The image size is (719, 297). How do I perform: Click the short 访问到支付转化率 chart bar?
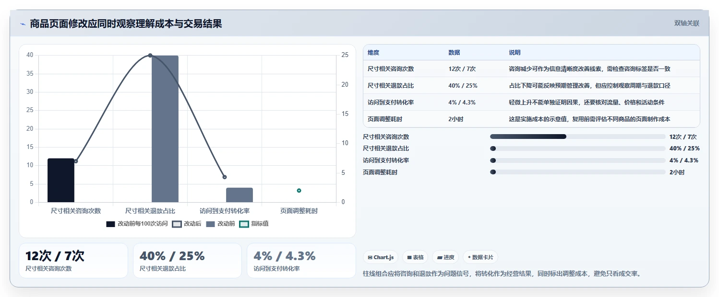coord(240,195)
